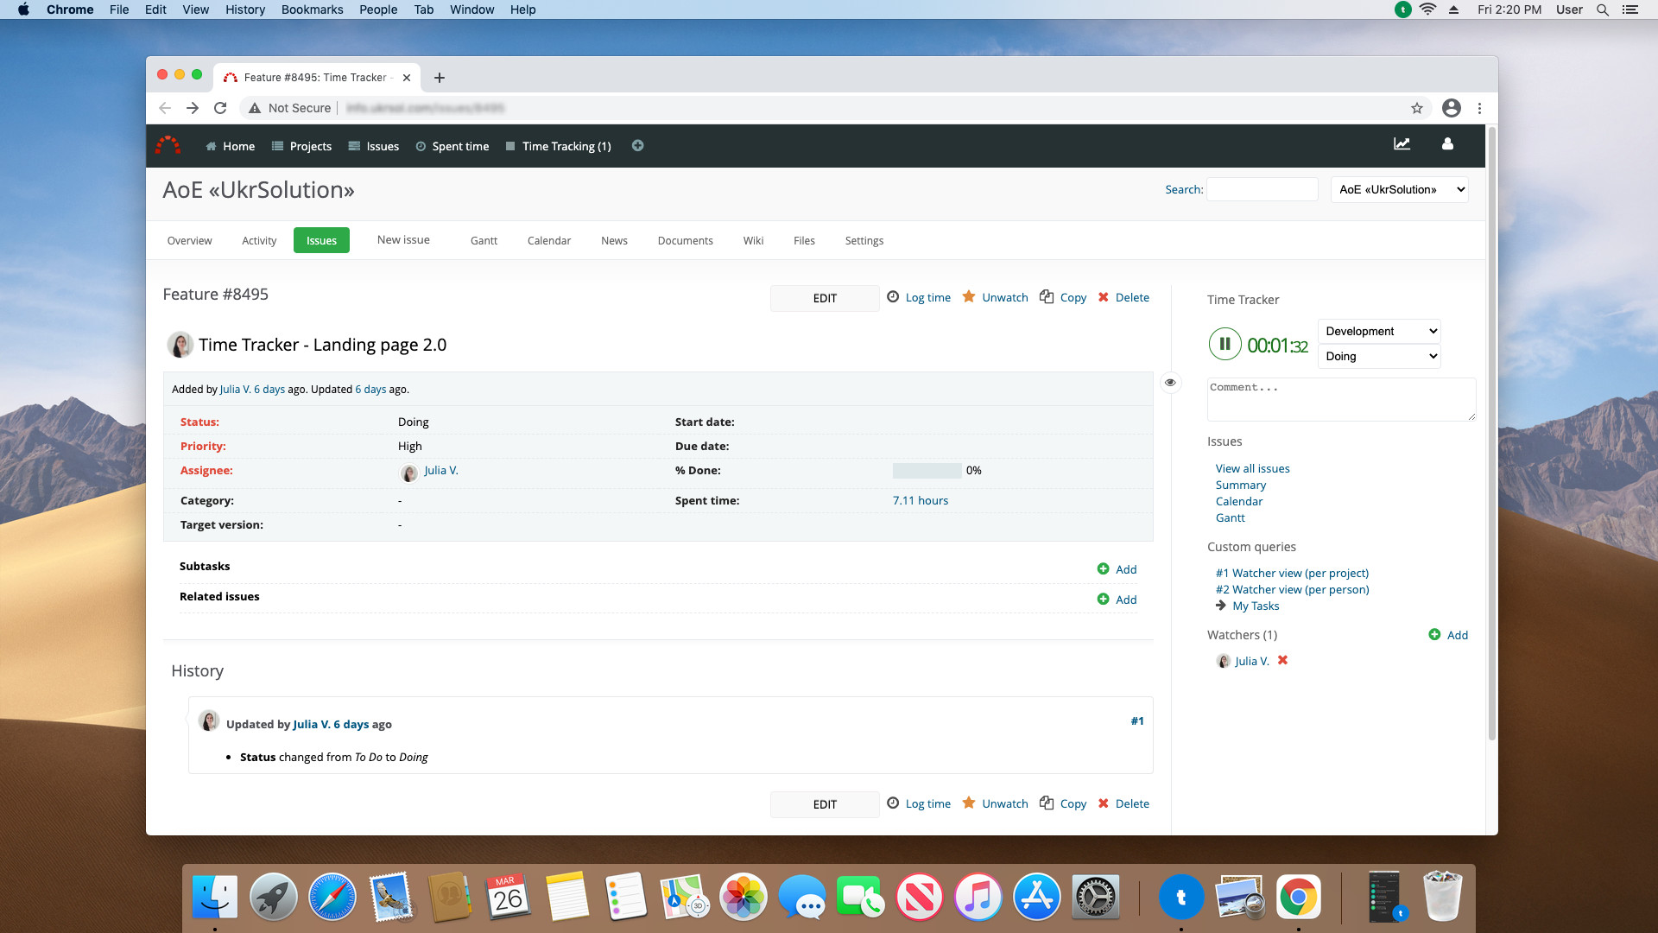Open the statistics chart icon in header
Viewport: 1658px width, 933px height.
pyautogui.click(x=1402, y=144)
